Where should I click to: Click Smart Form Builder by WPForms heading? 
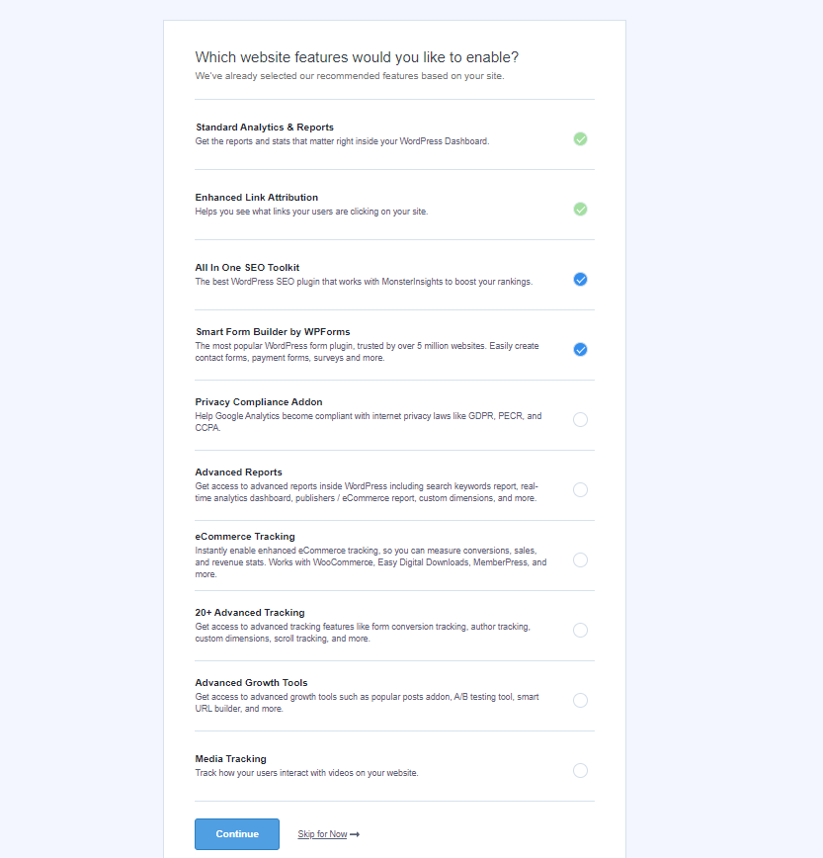click(273, 331)
